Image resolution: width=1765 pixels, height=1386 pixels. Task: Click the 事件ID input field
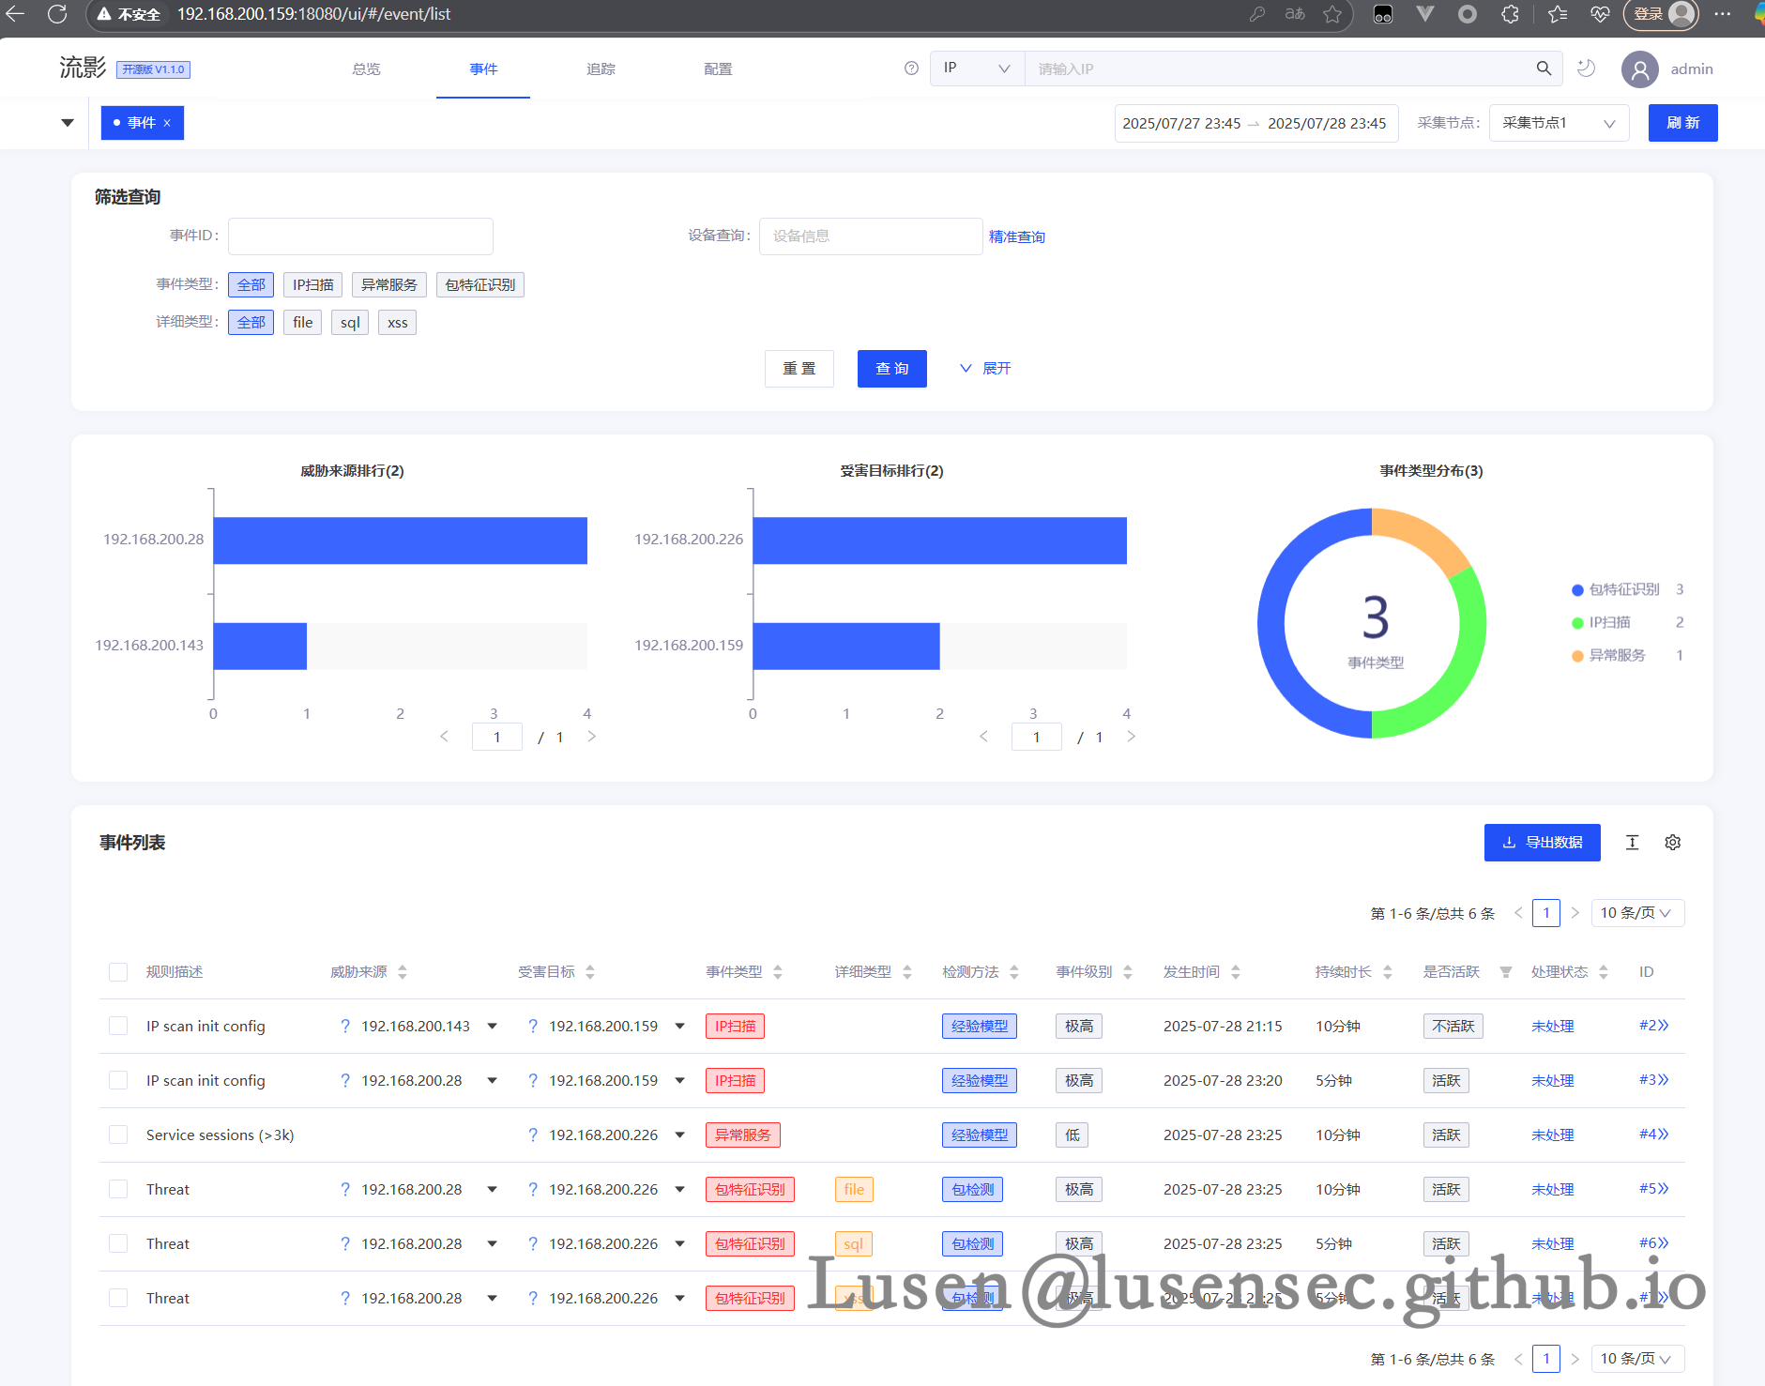point(360,236)
